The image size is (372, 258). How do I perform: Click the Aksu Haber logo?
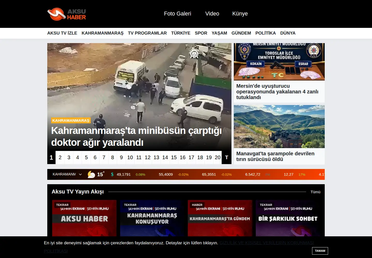click(x=67, y=14)
